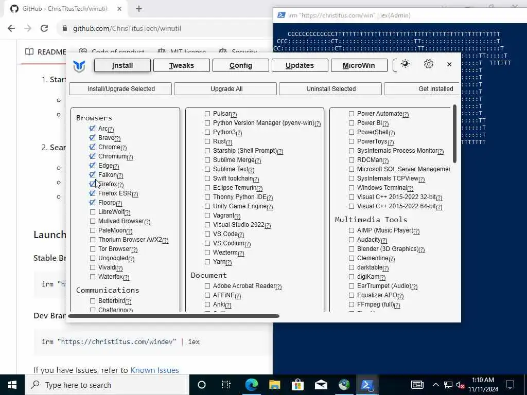Click the muted volume tray icon
The image size is (527, 395).
[x=460, y=385]
